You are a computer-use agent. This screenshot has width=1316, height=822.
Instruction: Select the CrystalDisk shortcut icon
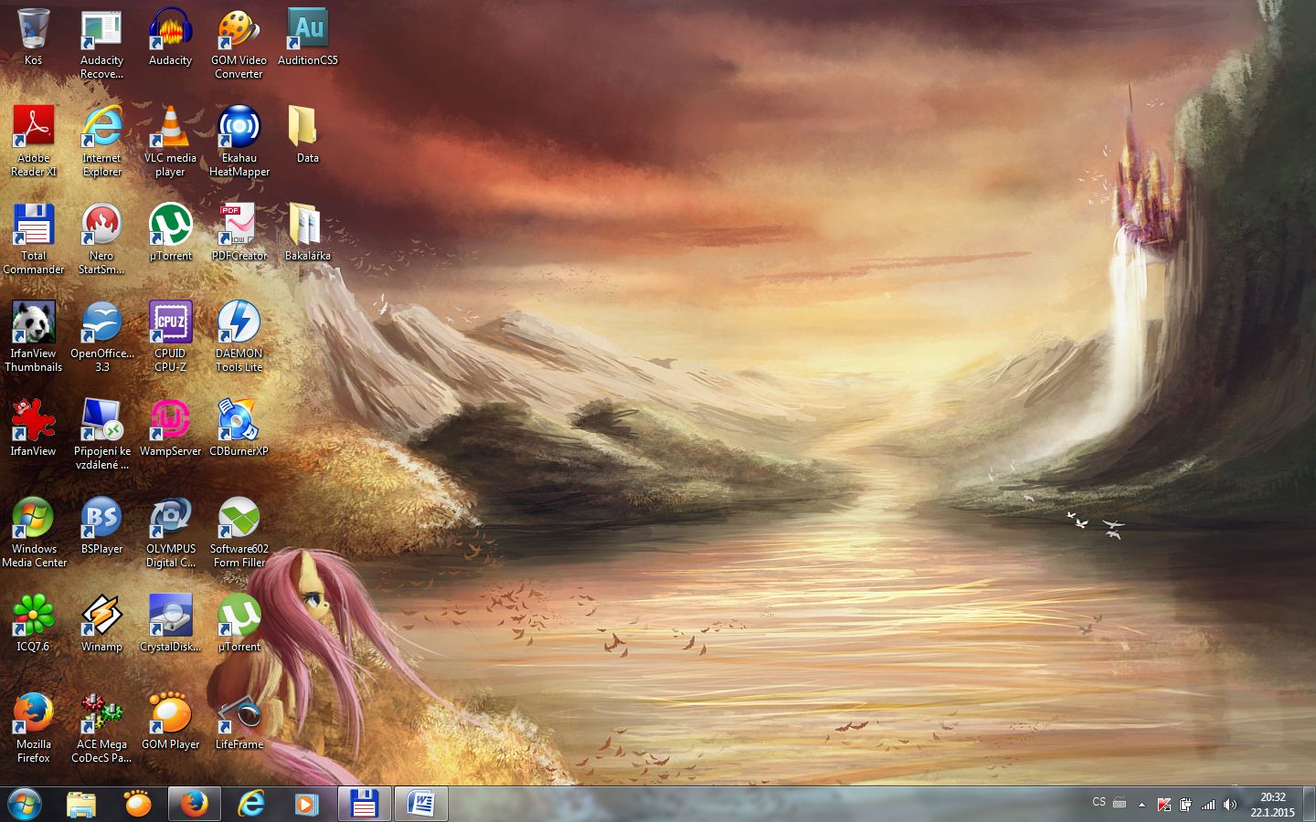click(x=170, y=624)
